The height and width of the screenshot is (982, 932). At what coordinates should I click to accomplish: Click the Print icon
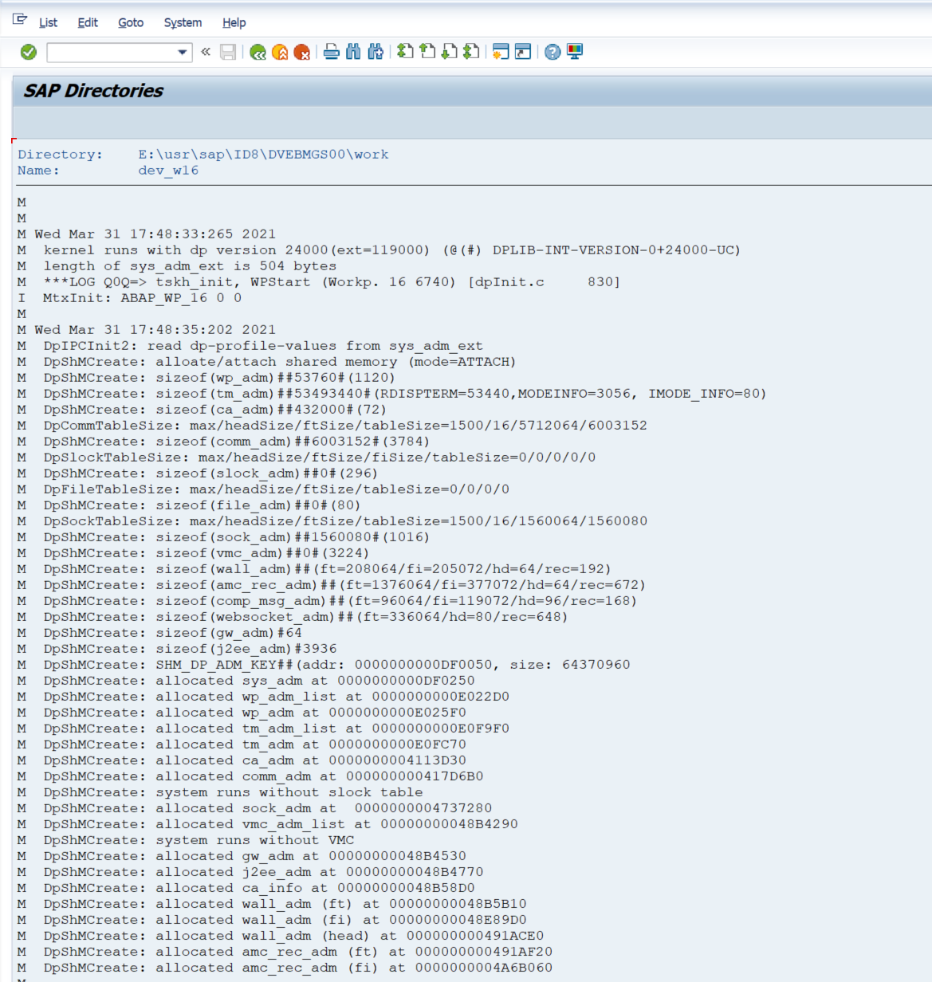tap(332, 53)
